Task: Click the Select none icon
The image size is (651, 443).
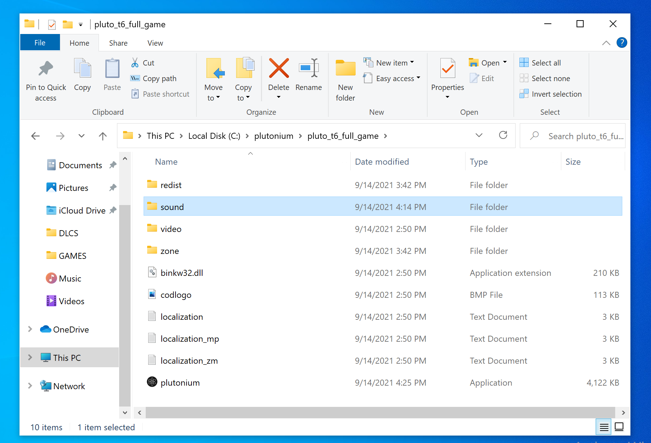Action: pyautogui.click(x=524, y=78)
